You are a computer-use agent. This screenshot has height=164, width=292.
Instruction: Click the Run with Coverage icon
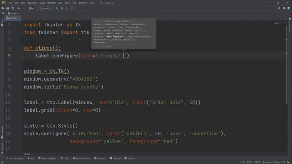67,8
